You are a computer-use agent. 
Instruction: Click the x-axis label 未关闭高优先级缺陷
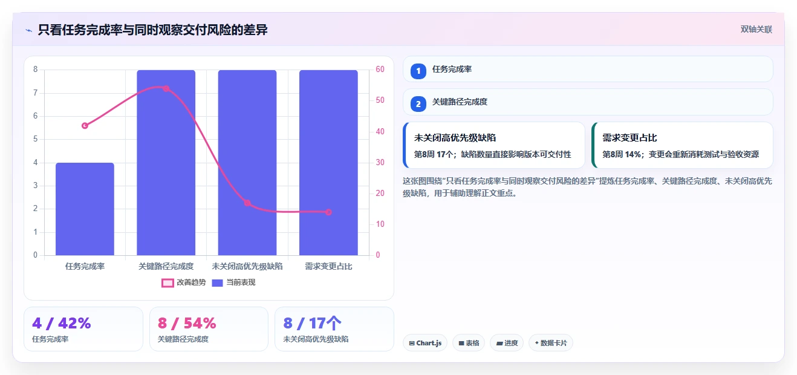[x=247, y=266]
